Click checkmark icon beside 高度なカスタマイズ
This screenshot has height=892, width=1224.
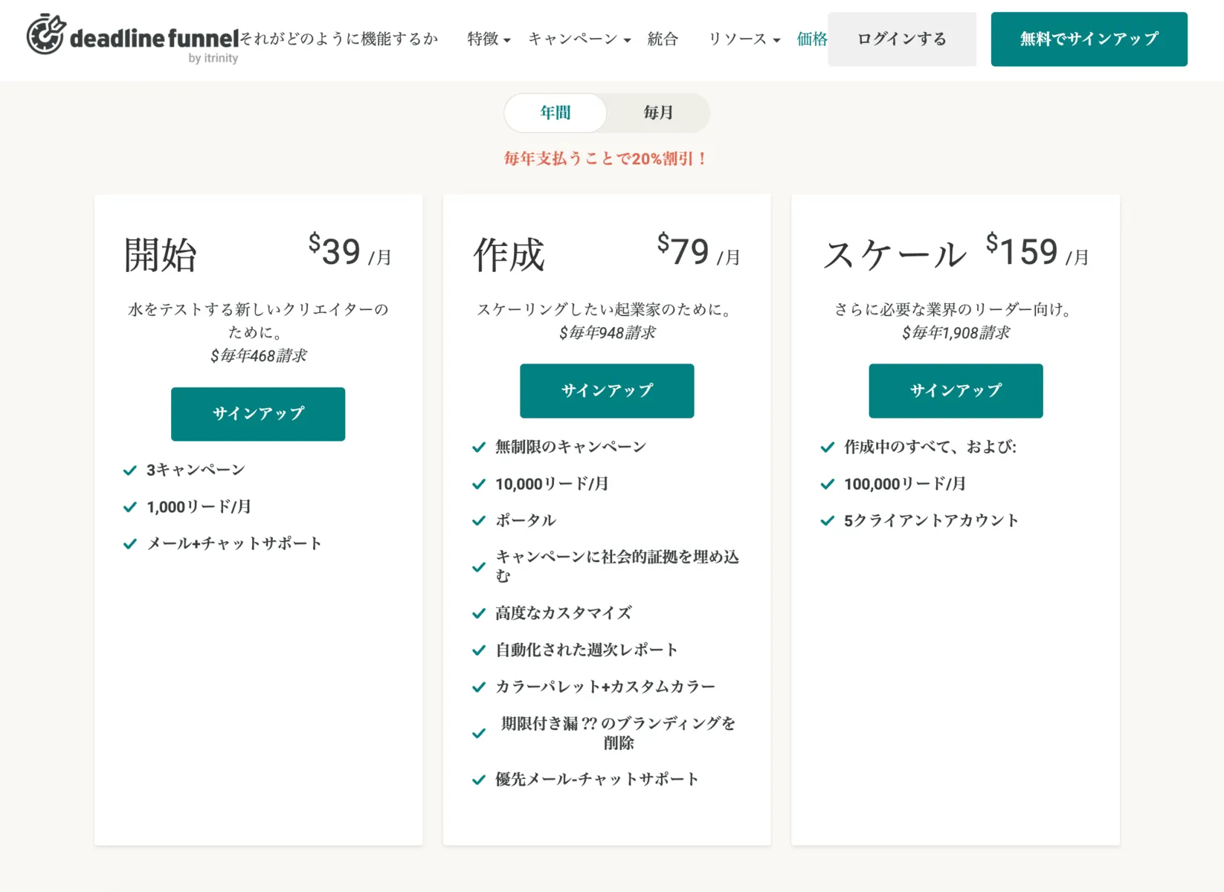click(479, 614)
